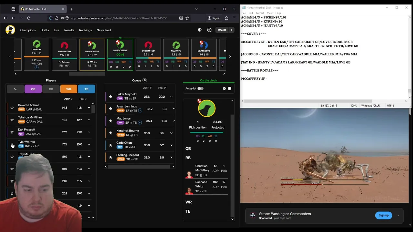This screenshot has width=413, height=232.
Task: Open the Notepad Format menu
Action: pos(260,13)
